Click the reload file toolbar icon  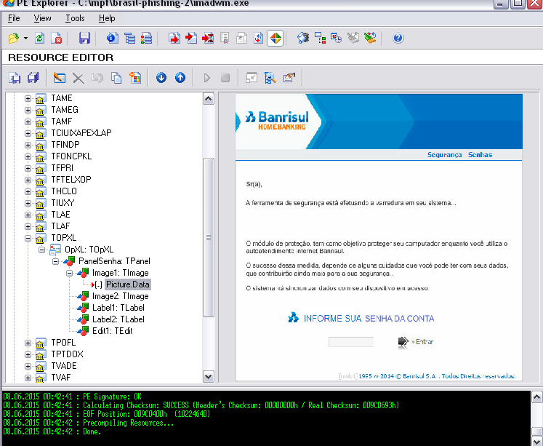tap(40, 38)
